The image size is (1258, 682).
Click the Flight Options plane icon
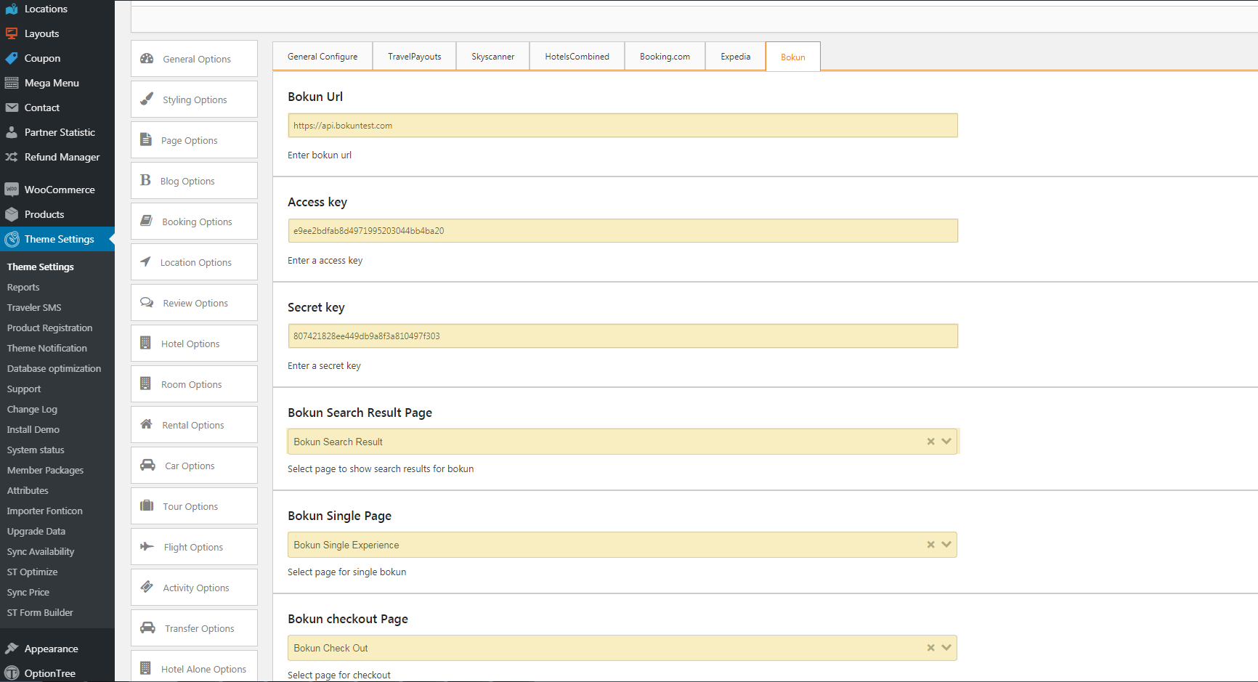point(147,546)
